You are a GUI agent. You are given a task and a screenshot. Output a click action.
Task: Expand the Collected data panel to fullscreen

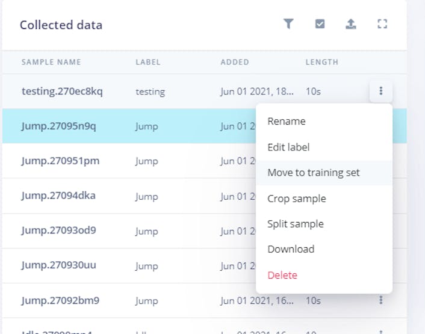click(382, 24)
